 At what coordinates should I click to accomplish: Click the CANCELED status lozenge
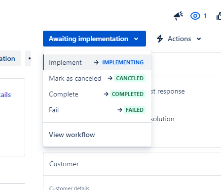[130, 78]
